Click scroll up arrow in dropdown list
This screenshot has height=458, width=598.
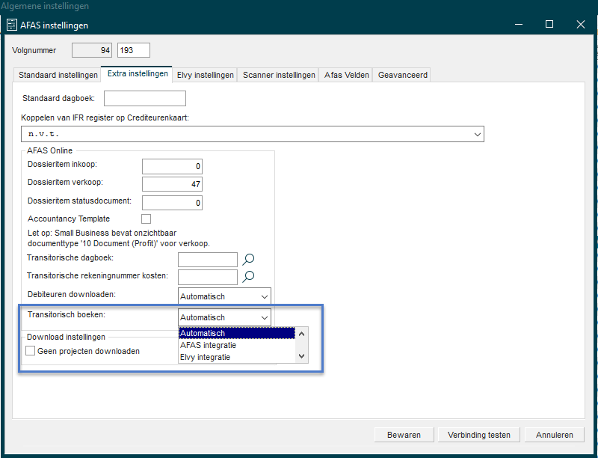point(302,334)
